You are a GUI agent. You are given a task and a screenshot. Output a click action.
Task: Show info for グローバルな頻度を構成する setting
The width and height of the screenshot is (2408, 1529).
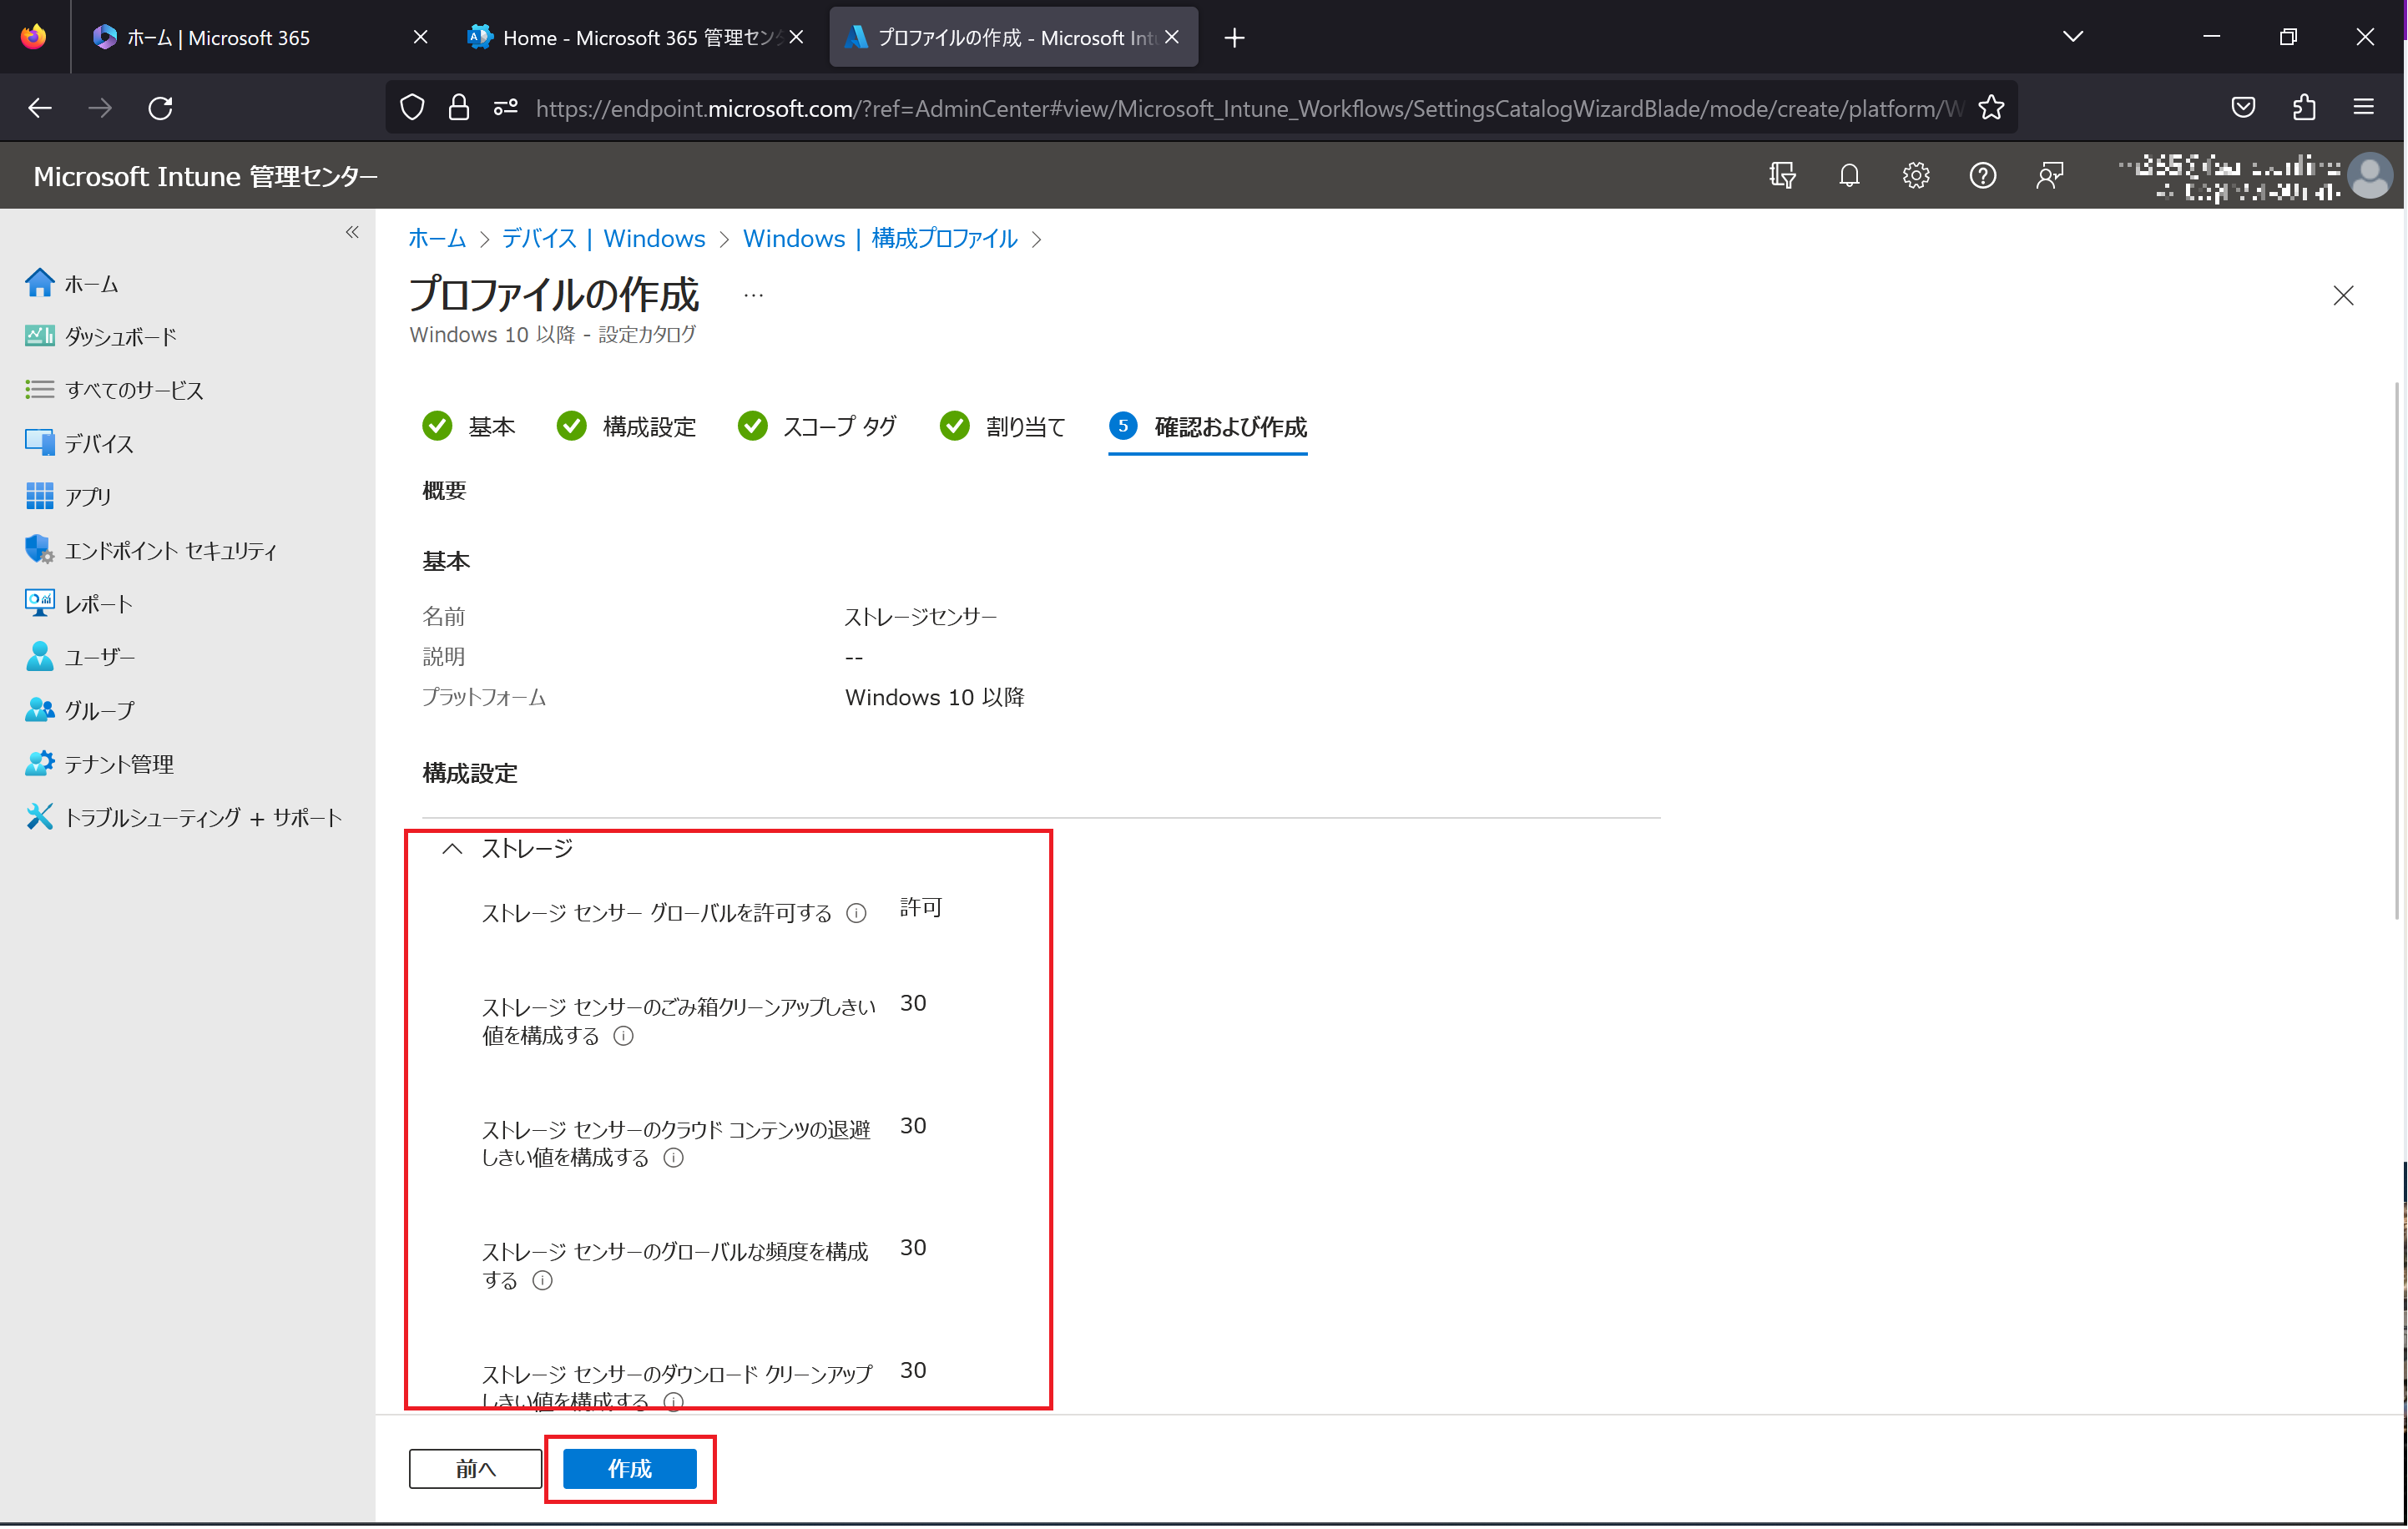point(542,1281)
